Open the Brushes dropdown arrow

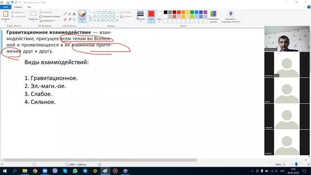click(82, 21)
